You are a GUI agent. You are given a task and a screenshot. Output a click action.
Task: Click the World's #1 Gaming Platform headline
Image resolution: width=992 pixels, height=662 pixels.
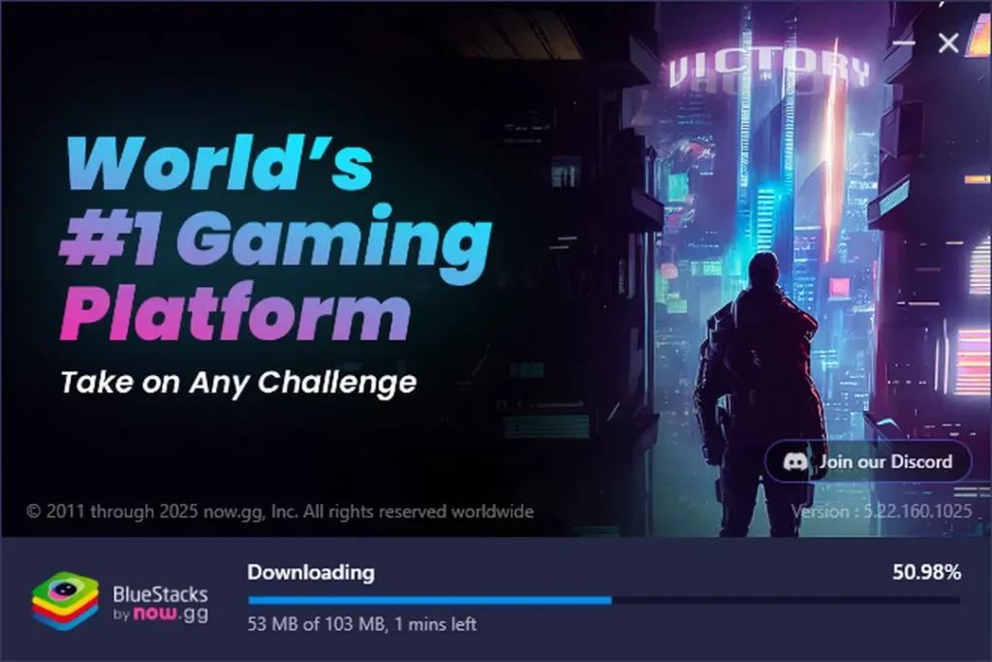pyautogui.click(x=276, y=239)
